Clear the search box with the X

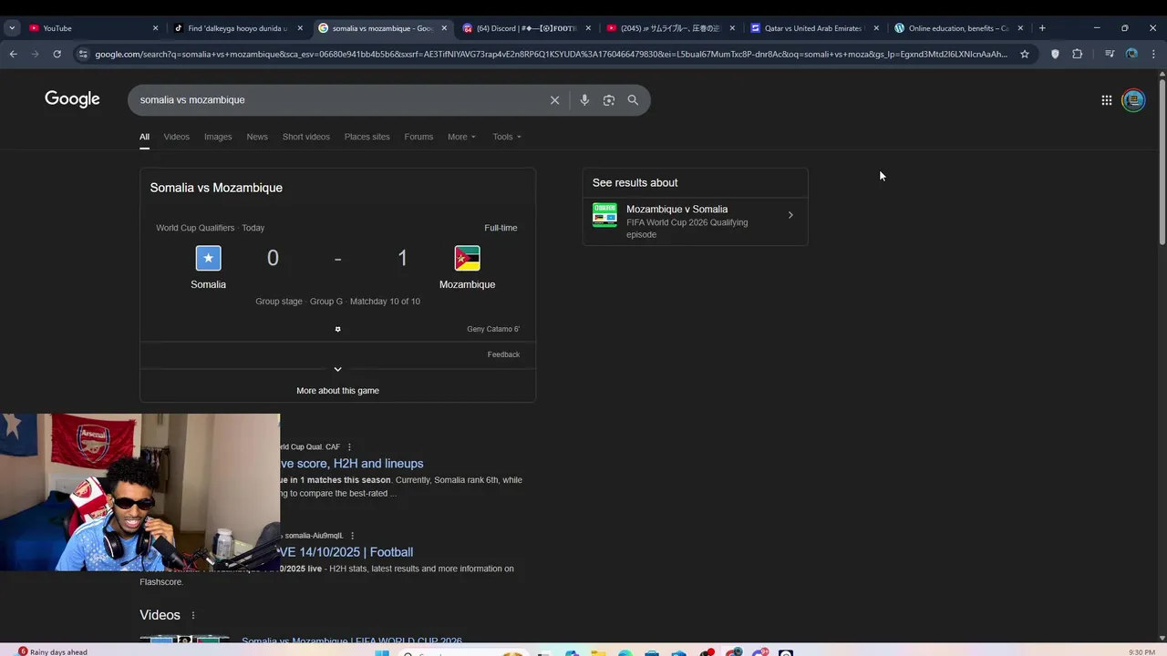point(554,100)
